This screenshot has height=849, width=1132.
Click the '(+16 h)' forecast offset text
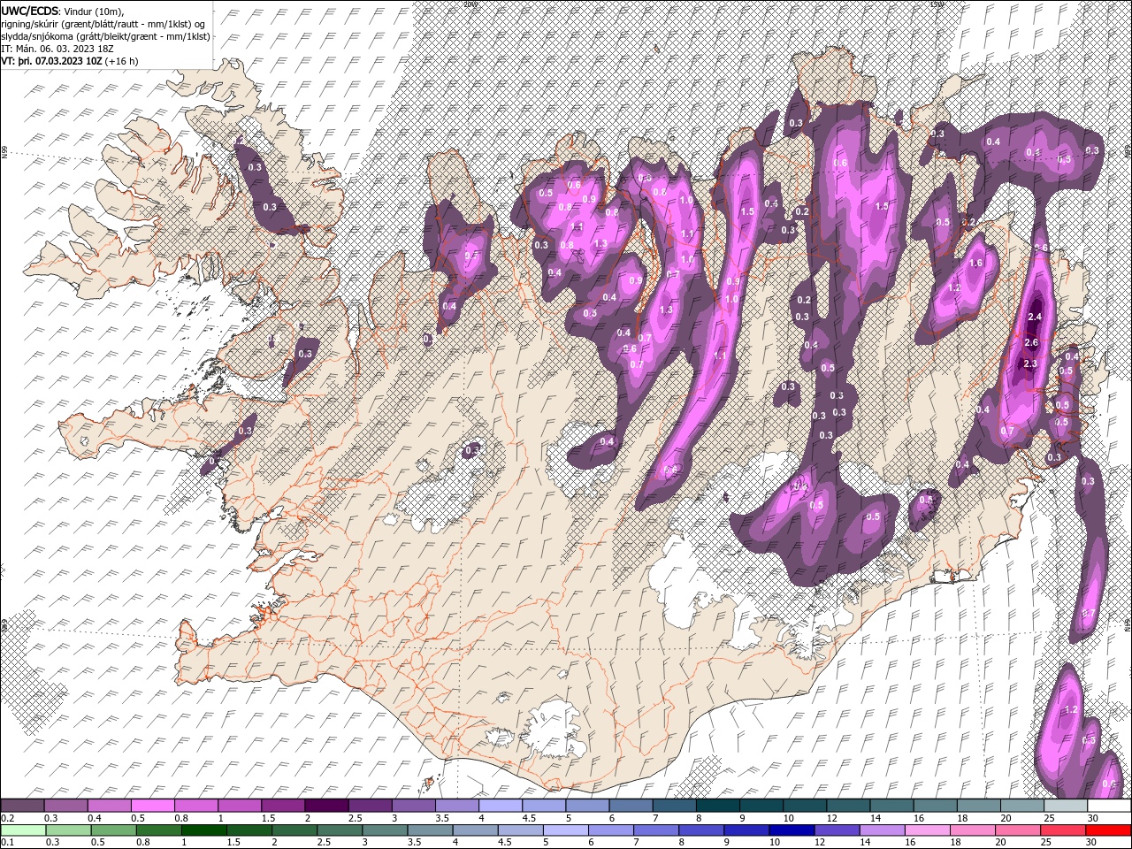click(121, 61)
